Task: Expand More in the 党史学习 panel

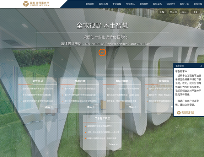Action: [x=49, y=107]
